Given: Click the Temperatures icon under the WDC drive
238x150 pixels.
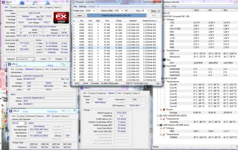Looking at the screenshot, I should (164, 119).
